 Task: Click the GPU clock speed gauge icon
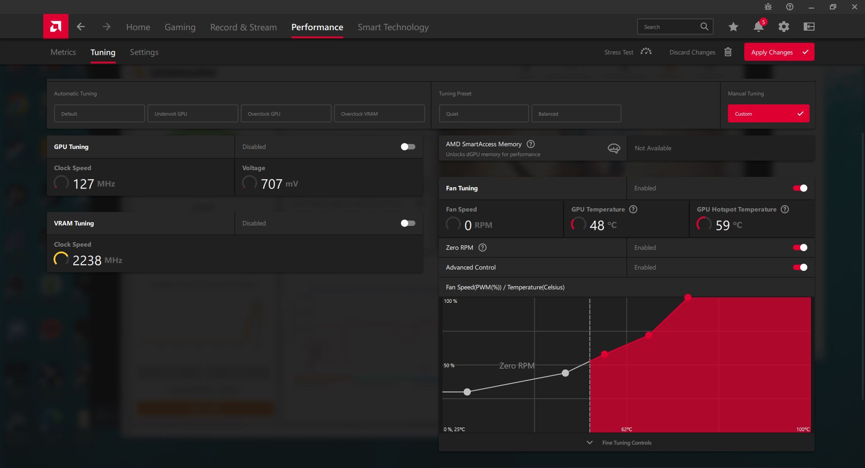coord(61,183)
